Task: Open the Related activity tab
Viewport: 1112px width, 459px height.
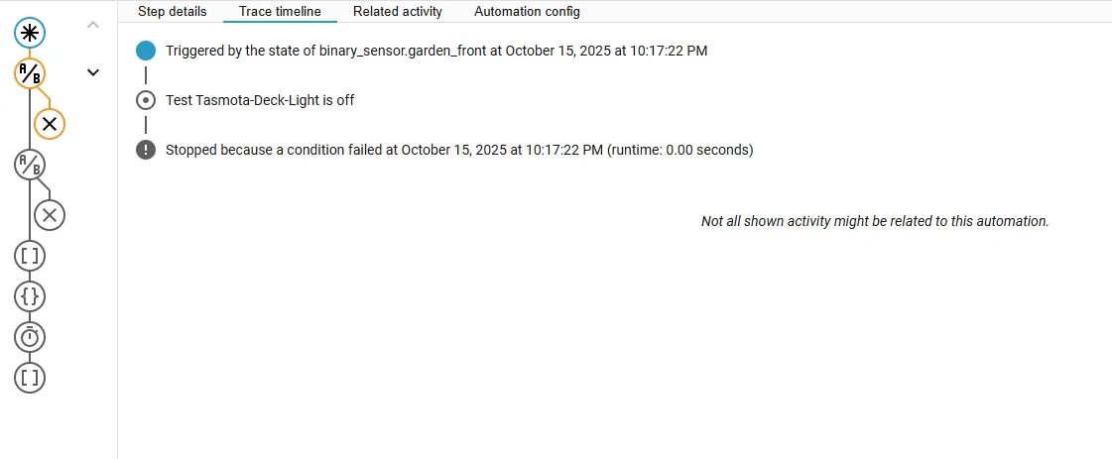Action: [398, 12]
